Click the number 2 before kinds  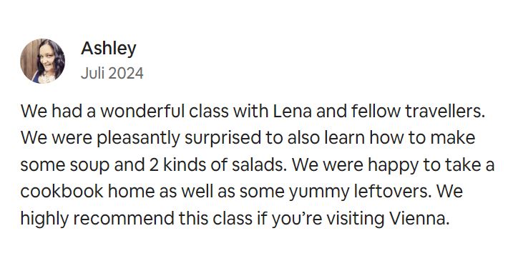click(154, 164)
